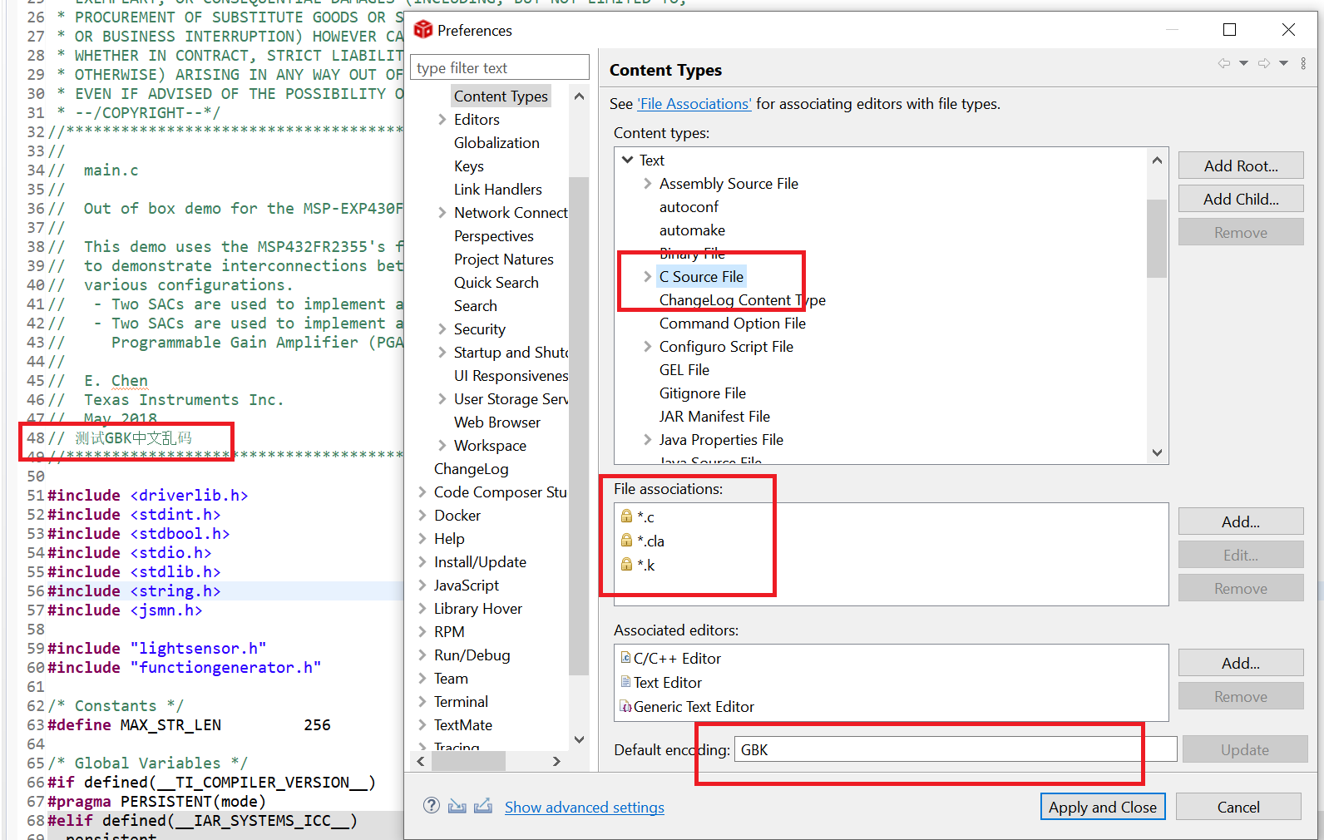Select the Code Composer Studio category
Viewport: 1324px width, 840px height.
click(x=500, y=492)
